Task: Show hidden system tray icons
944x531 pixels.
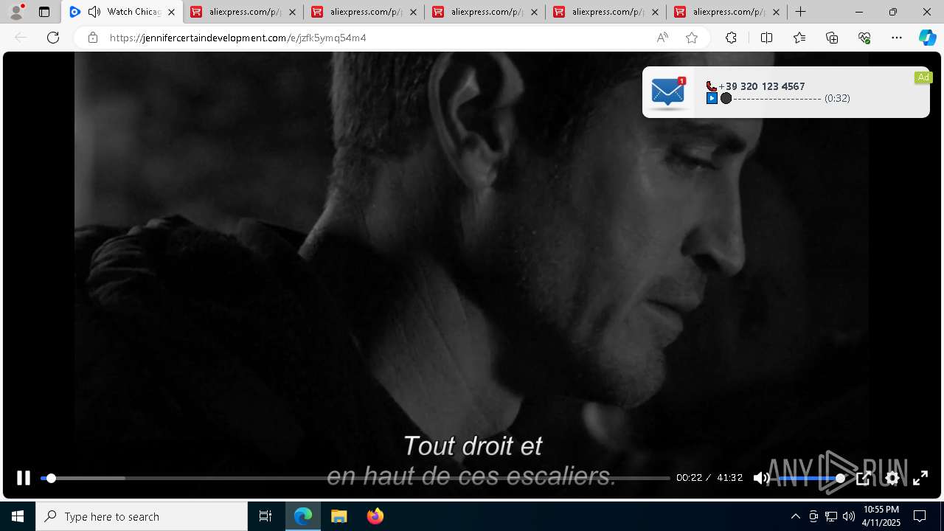Action: [795, 516]
